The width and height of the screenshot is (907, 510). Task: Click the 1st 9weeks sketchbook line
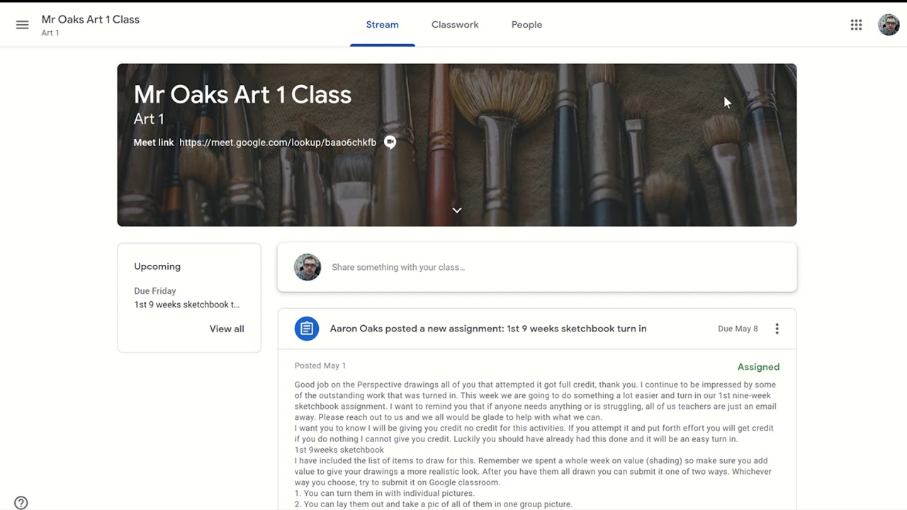[x=339, y=450]
